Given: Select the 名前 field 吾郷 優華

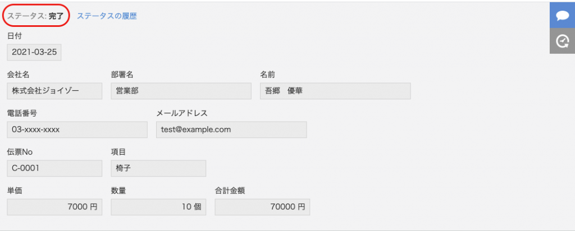Looking at the screenshot, I should click(x=335, y=91).
